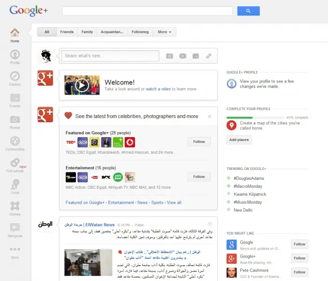The height and width of the screenshot is (281, 328).
Task: Open the Find people icon
Action: point(15,163)
